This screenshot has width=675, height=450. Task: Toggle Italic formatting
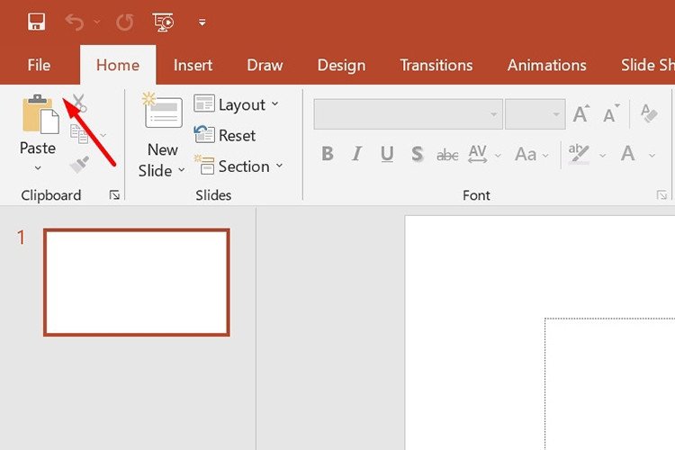click(357, 154)
